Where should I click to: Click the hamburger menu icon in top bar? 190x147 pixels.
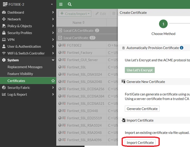(x=61, y=4)
